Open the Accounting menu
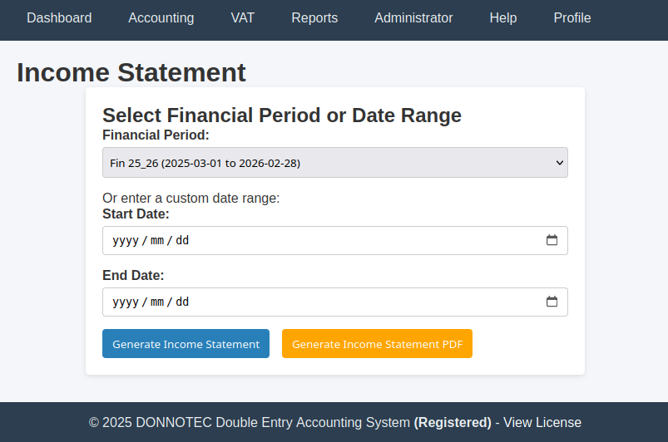668x442 pixels. tap(161, 18)
